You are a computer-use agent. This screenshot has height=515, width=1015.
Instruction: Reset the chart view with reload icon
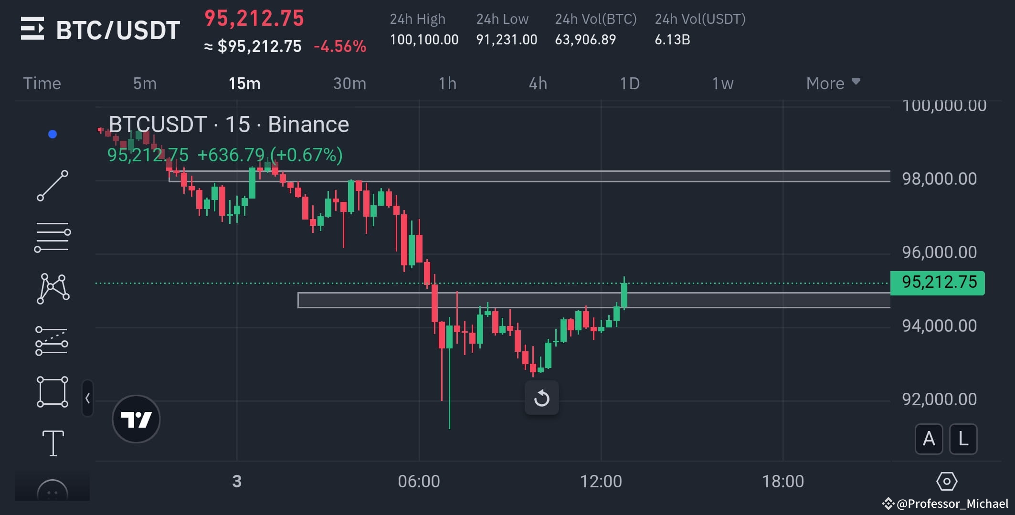click(x=542, y=397)
